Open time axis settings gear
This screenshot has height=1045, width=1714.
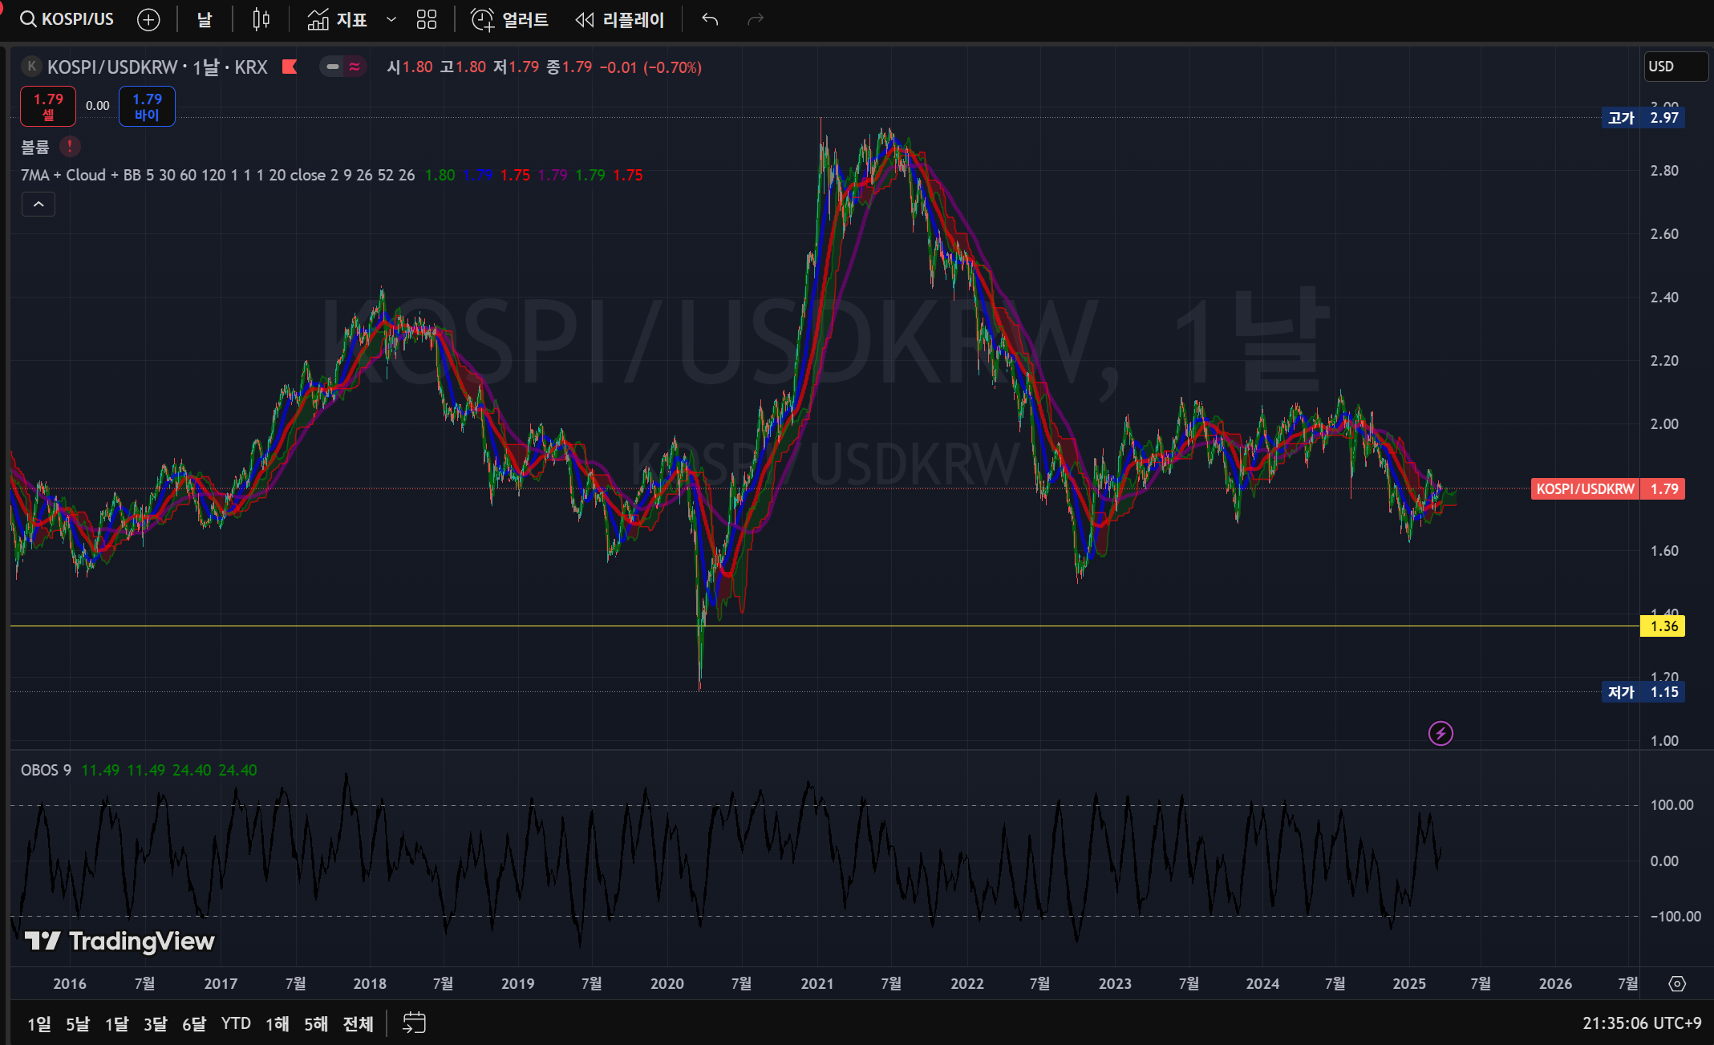click(1677, 983)
